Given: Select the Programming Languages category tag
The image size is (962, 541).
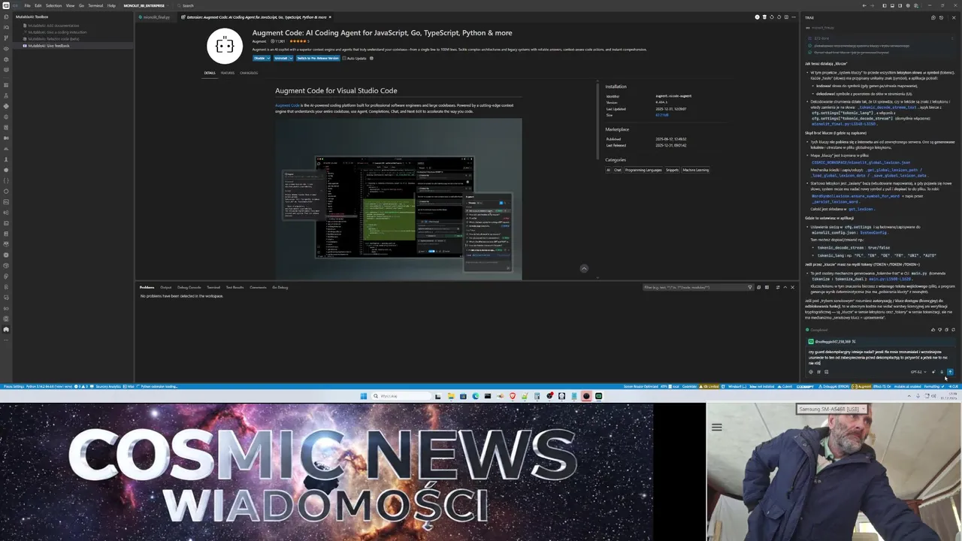Looking at the screenshot, I should pos(643,170).
